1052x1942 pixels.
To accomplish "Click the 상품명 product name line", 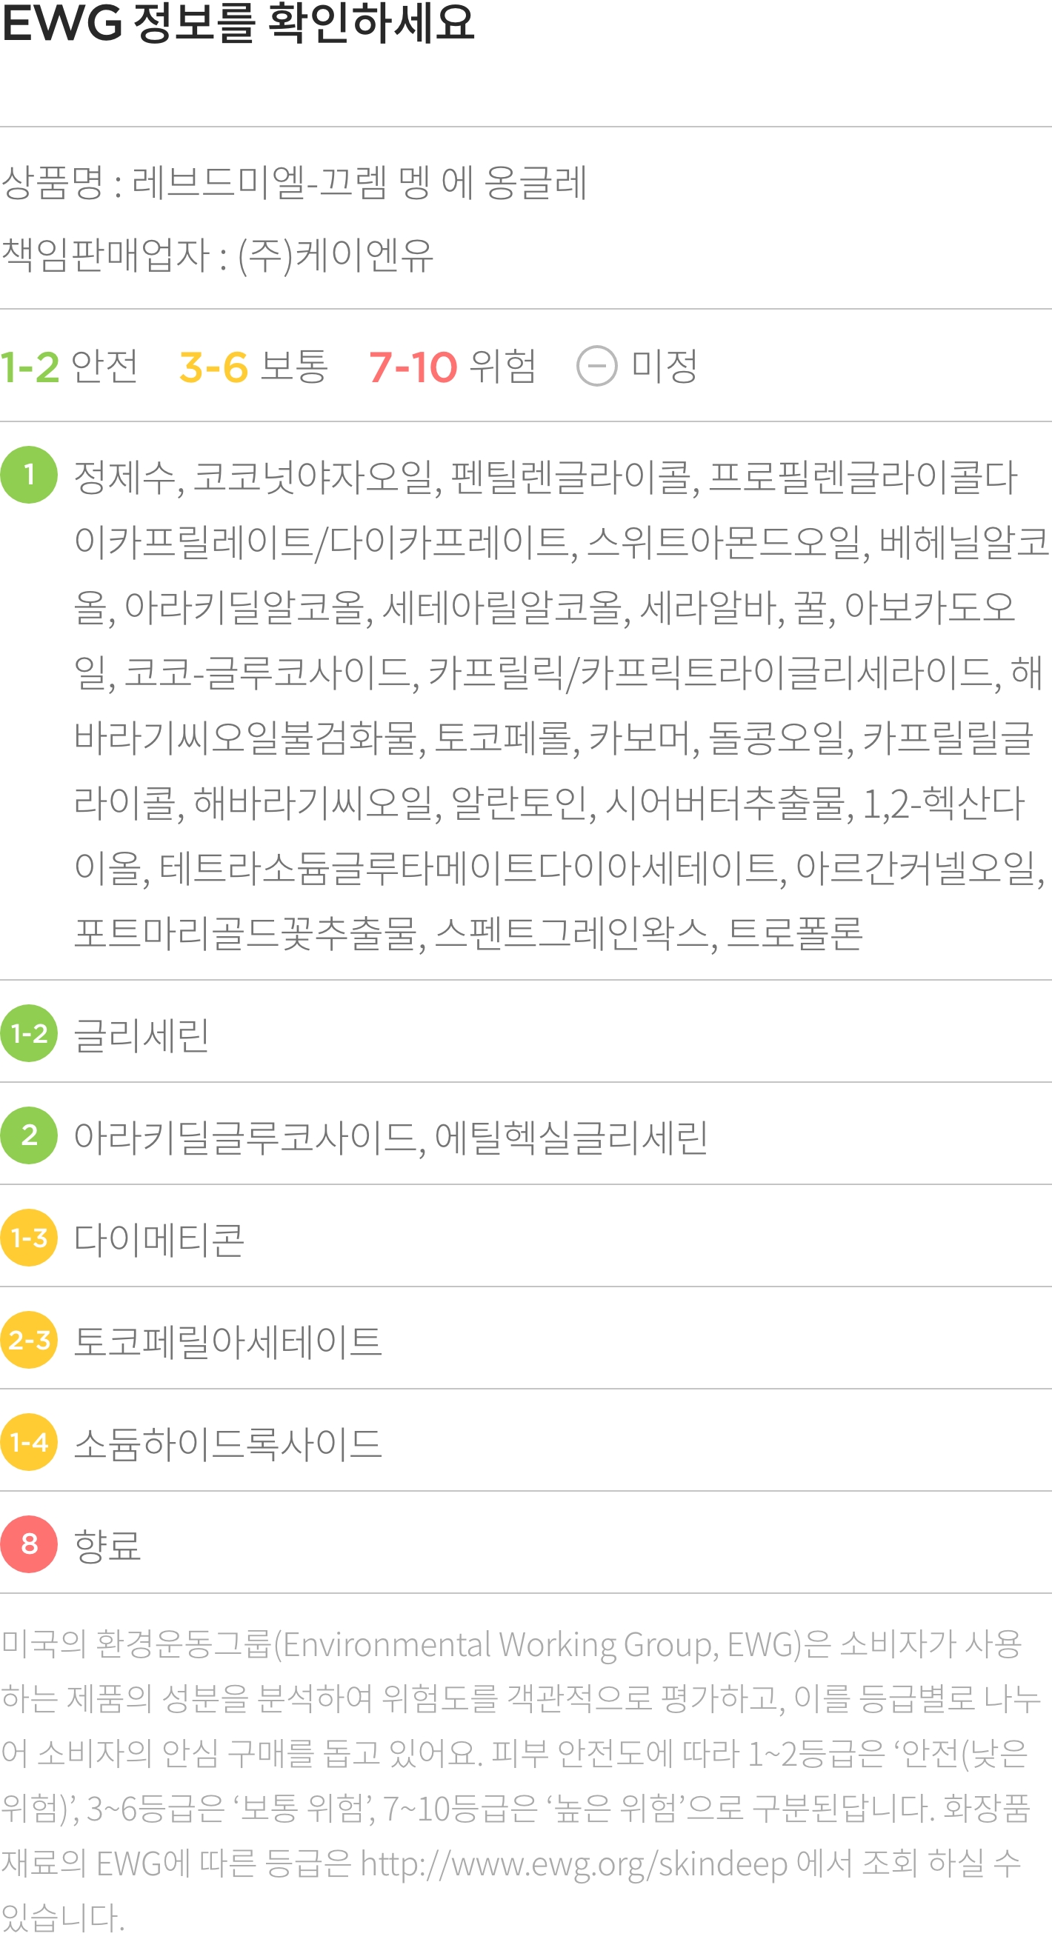I will click(294, 183).
